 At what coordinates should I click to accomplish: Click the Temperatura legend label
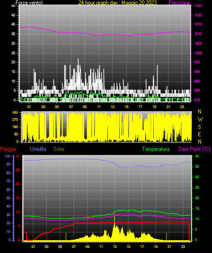coord(156,149)
